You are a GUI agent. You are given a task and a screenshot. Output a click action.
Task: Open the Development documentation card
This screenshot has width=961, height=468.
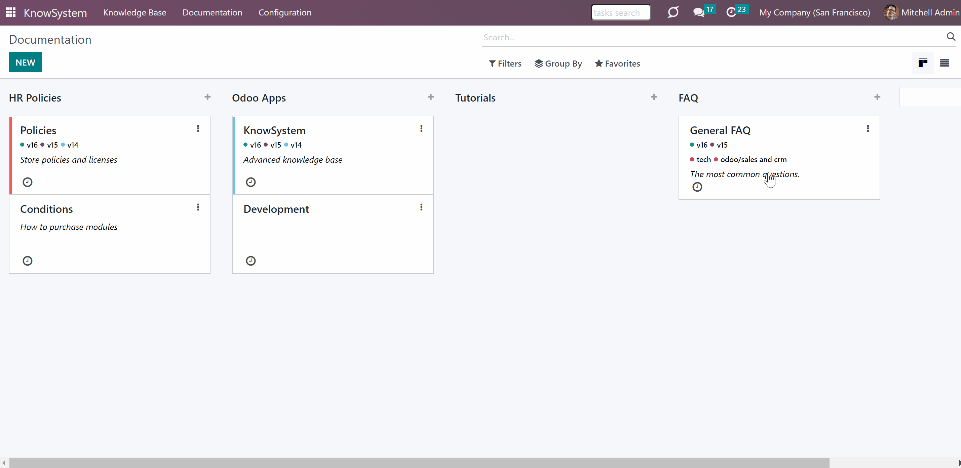click(x=333, y=234)
